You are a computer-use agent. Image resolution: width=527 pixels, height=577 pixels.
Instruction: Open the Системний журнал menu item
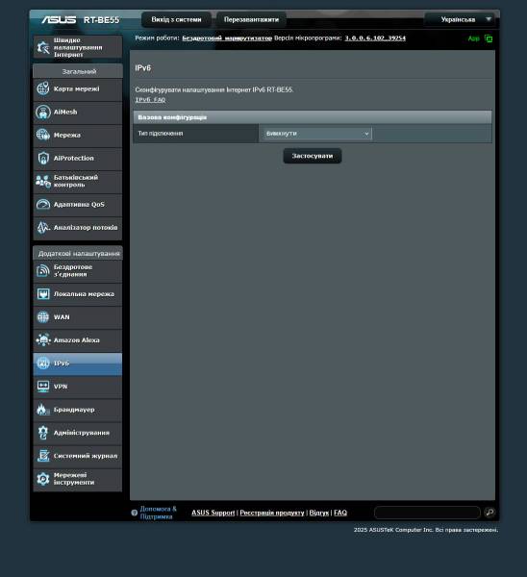[x=78, y=456]
